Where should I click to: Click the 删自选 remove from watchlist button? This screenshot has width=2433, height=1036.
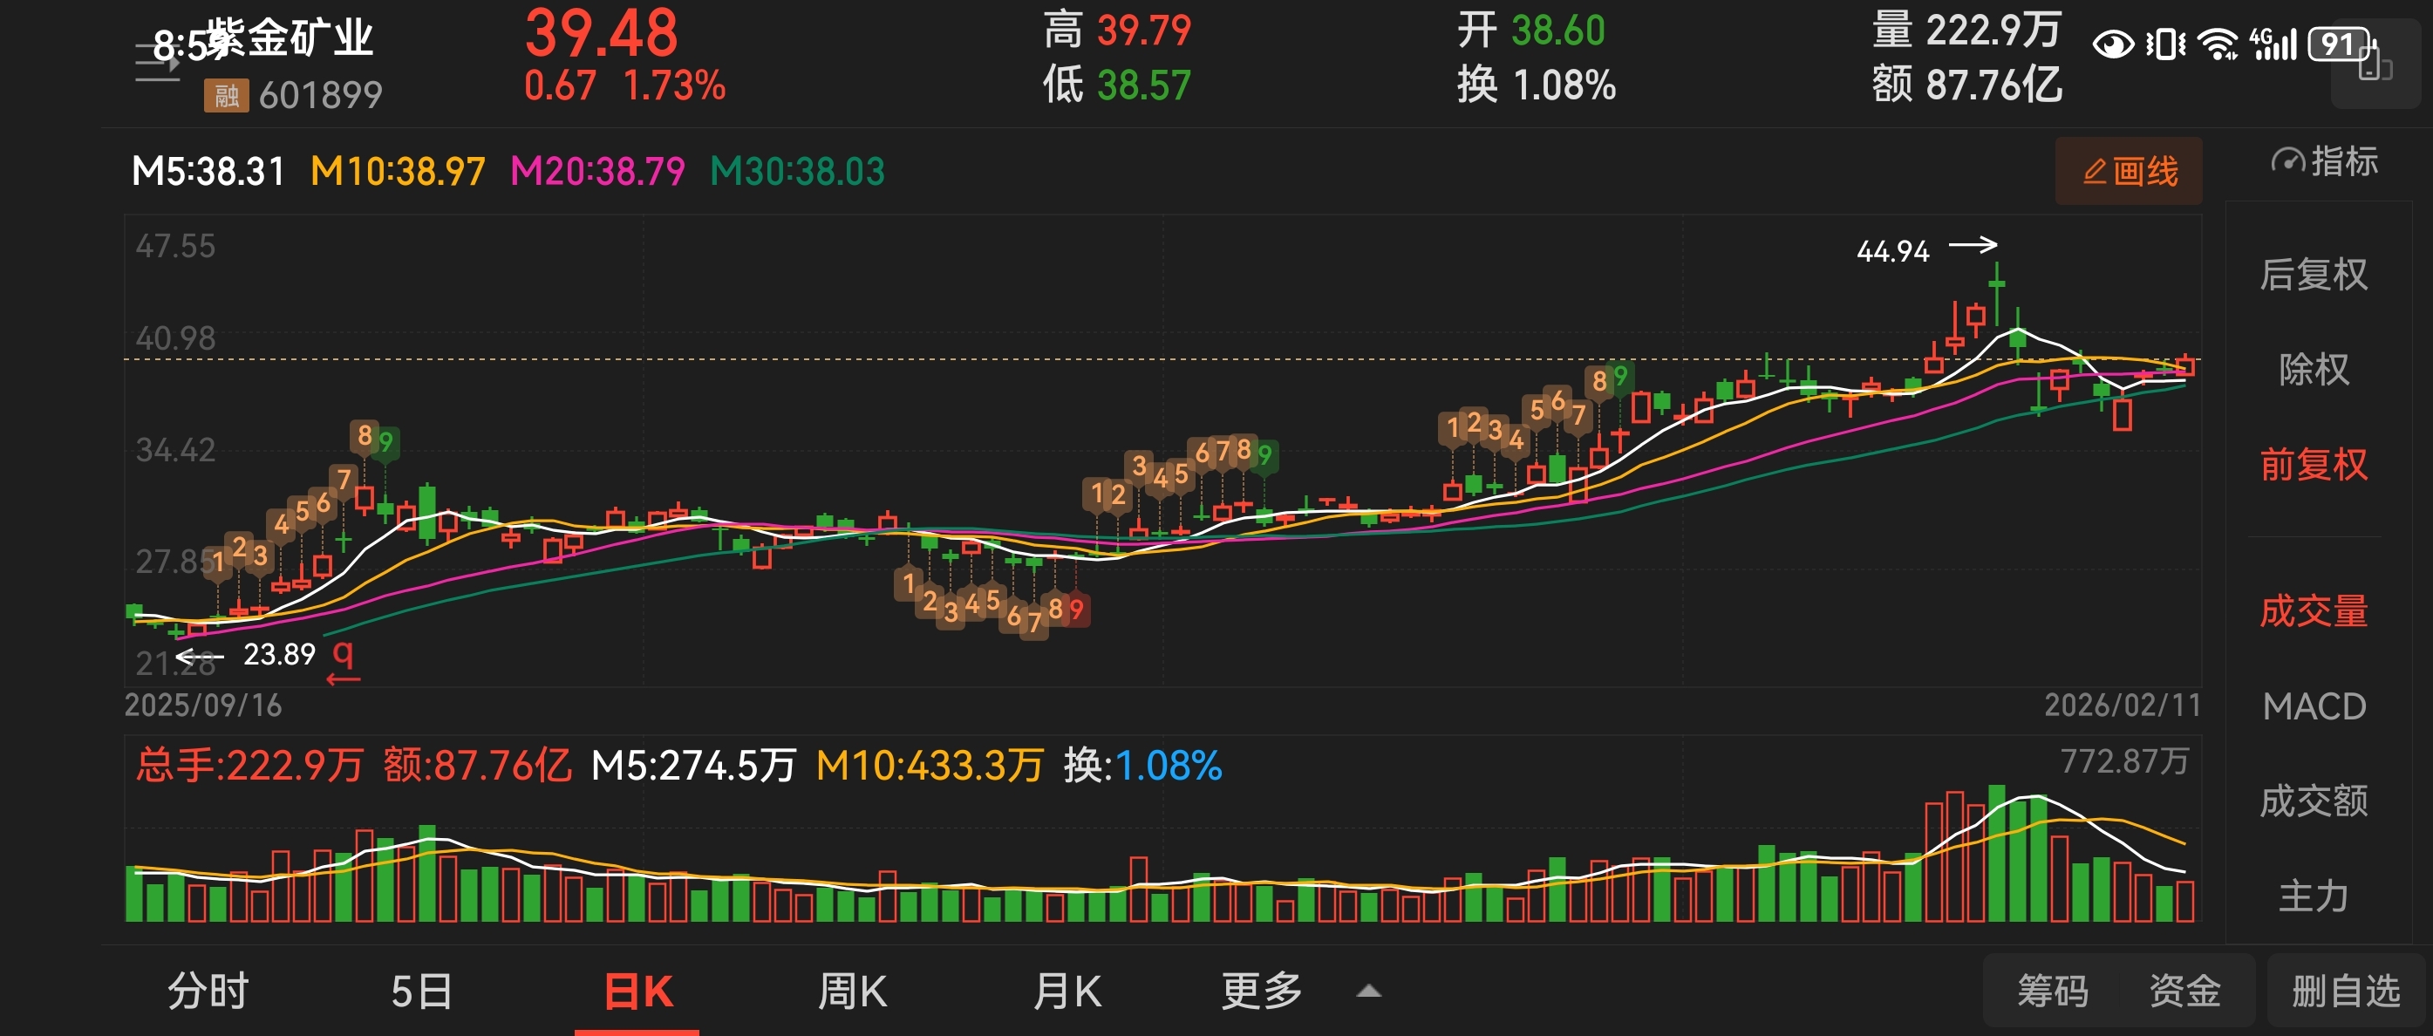2345,992
